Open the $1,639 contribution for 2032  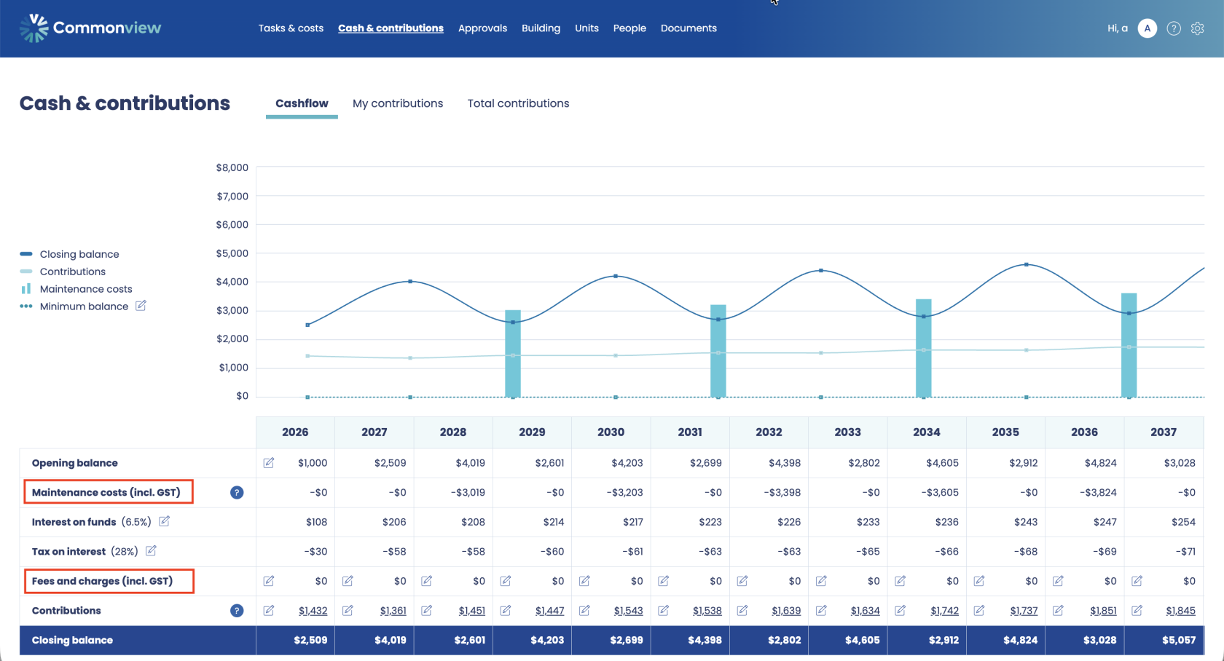(x=786, y=611)
